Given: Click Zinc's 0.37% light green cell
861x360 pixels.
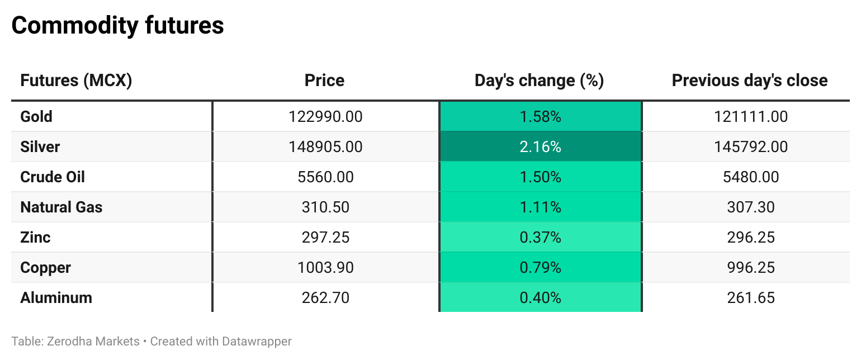Looking at the screenshot, I should 540,238.
